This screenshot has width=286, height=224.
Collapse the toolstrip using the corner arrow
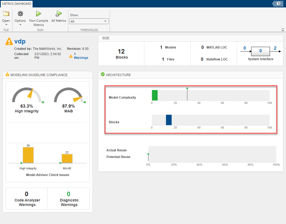(x=283, y=30)
